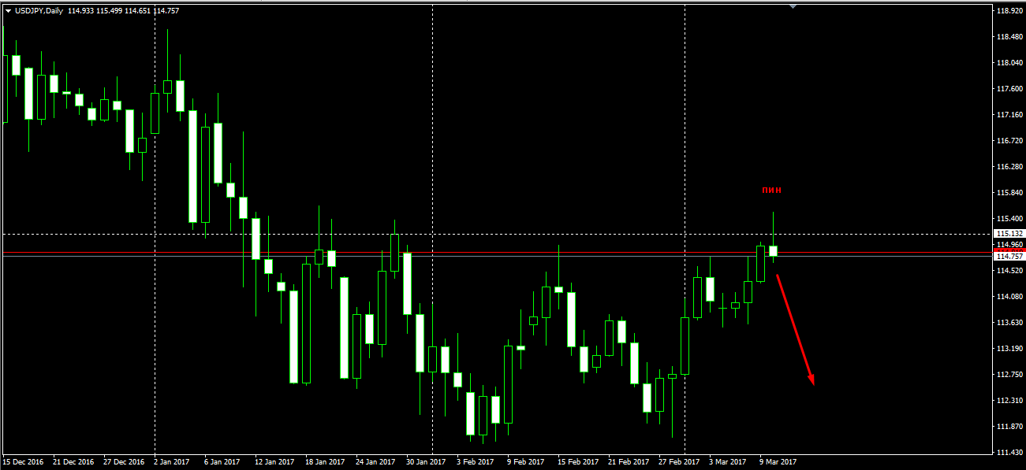This screenshot has height=470, width=1026.
Task: Click the 114.520 price axis label
Action: click(1009, 271)
